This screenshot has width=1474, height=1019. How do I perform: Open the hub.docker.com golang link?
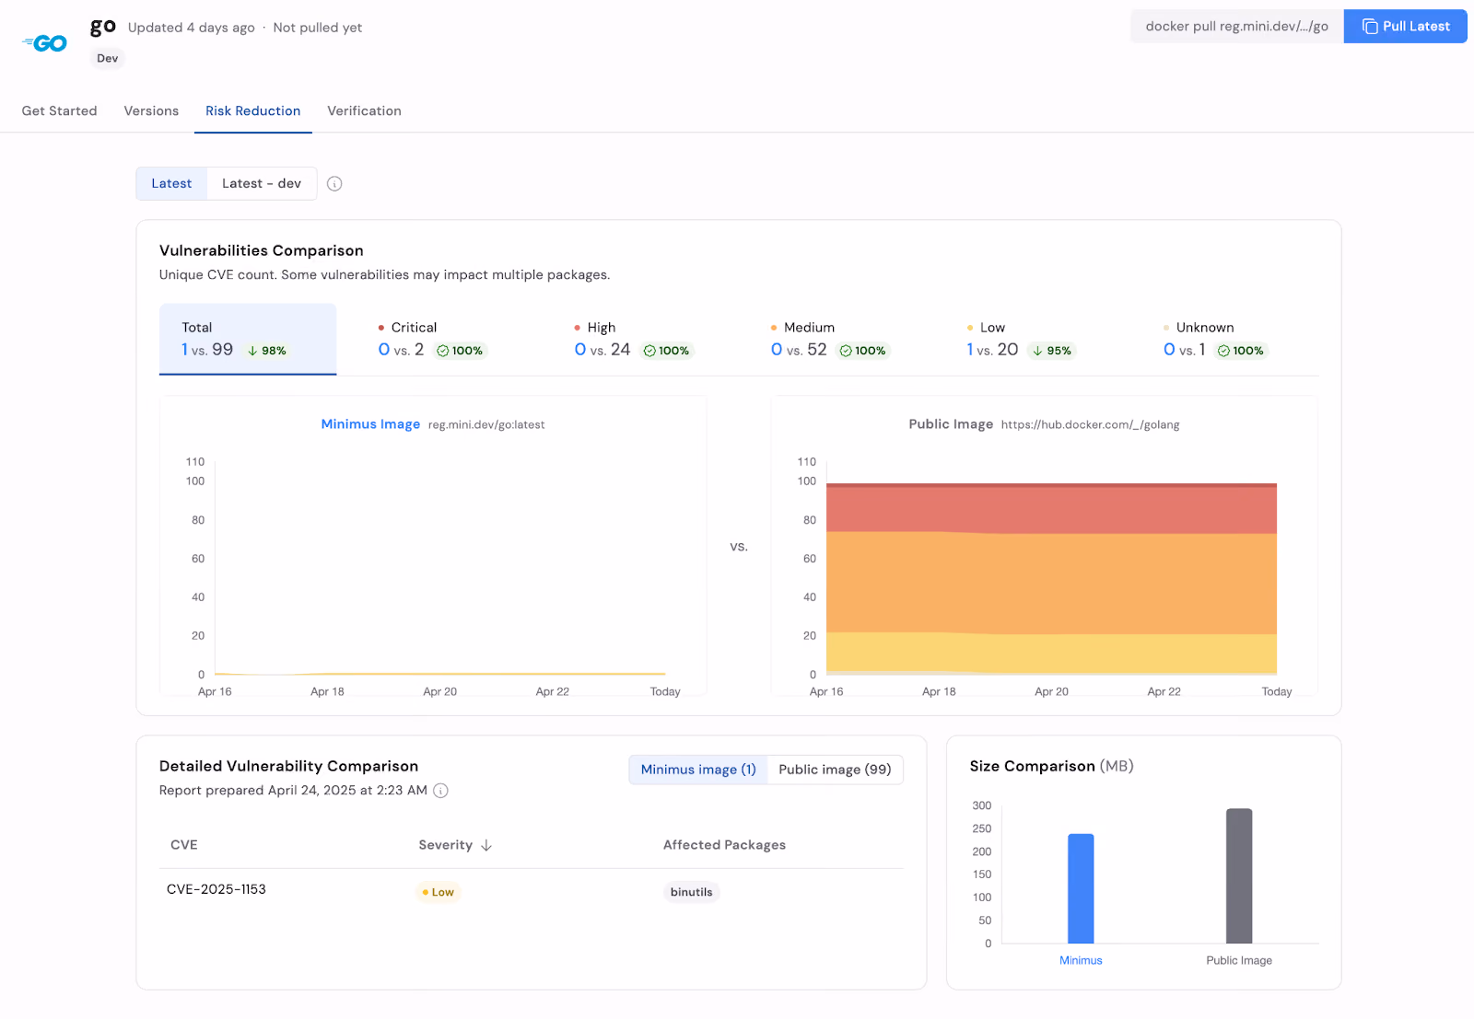coord(1090,424)
